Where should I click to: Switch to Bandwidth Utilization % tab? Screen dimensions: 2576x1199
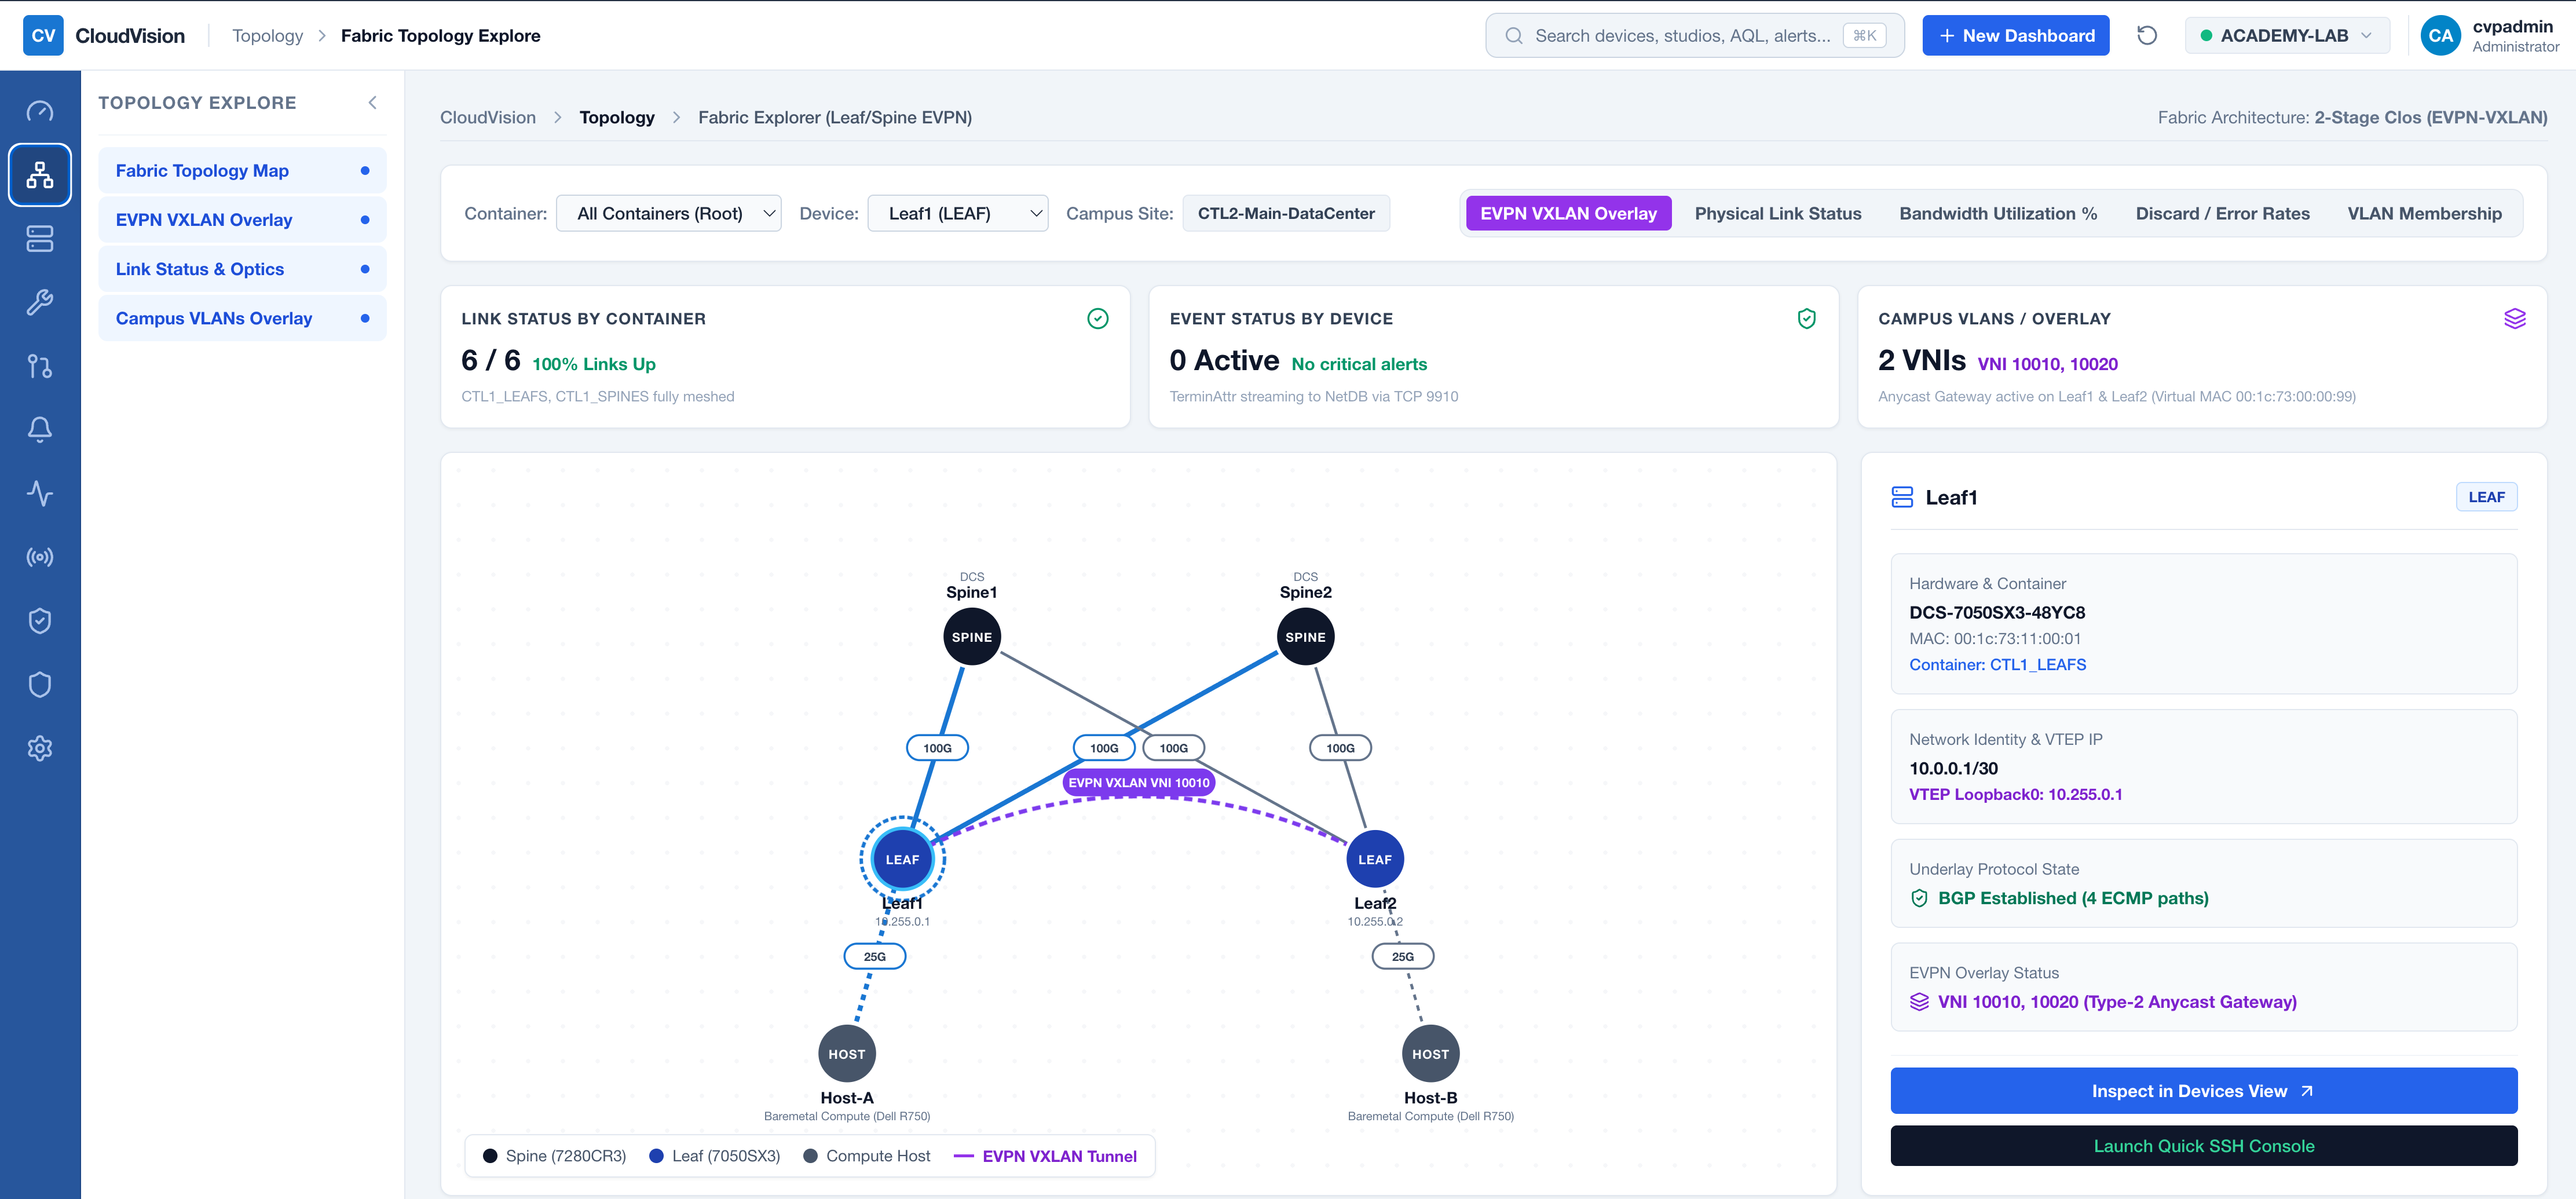tap(1997, 214)
